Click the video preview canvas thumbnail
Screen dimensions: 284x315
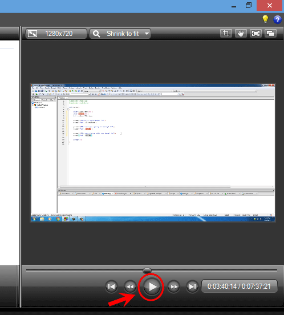point(153,153)
